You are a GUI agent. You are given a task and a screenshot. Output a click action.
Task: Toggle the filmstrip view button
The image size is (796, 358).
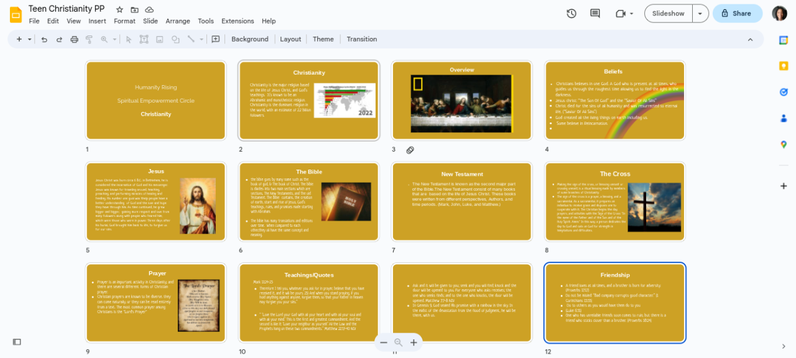(17, 342)
